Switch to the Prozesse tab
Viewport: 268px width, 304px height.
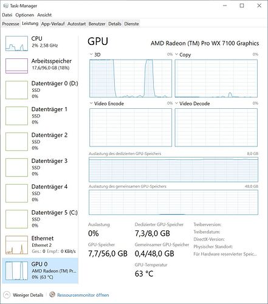click(10, 24)
